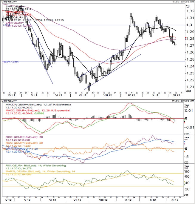Viewport: 195px width, 204px height.
Task: Click the scale format icon in the ROC panel
Action: pyautogui.click(x=186, y=162)
